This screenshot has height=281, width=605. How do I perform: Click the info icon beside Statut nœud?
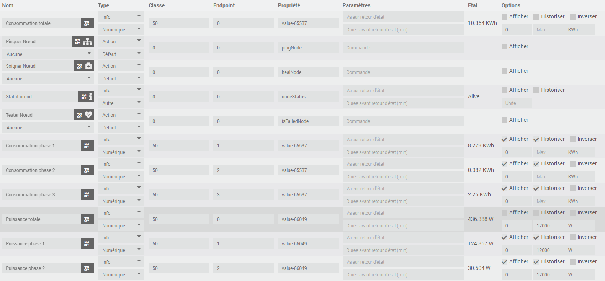[x=90, y=96]
